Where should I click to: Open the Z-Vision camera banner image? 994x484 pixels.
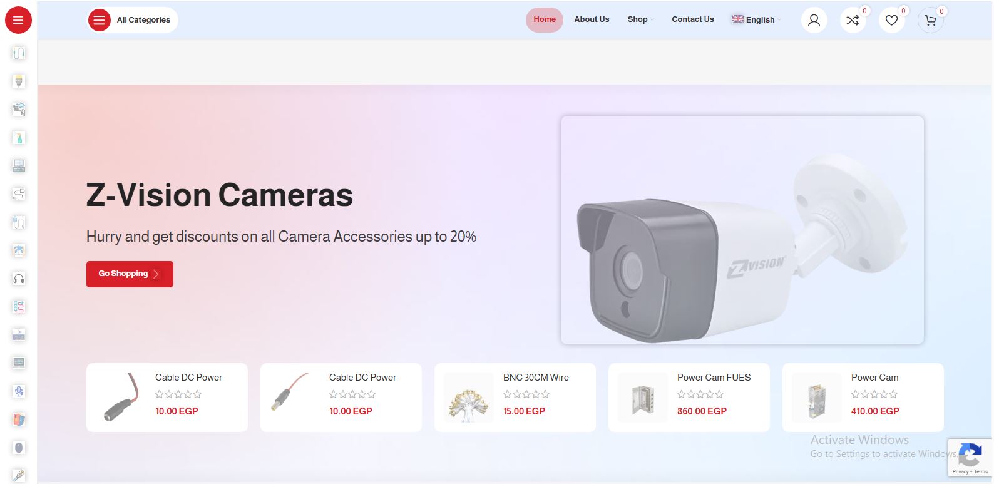point(742,230)
